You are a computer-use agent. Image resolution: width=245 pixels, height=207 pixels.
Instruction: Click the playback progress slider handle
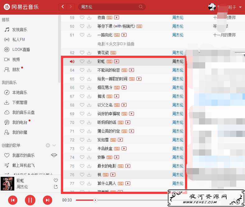95,200
